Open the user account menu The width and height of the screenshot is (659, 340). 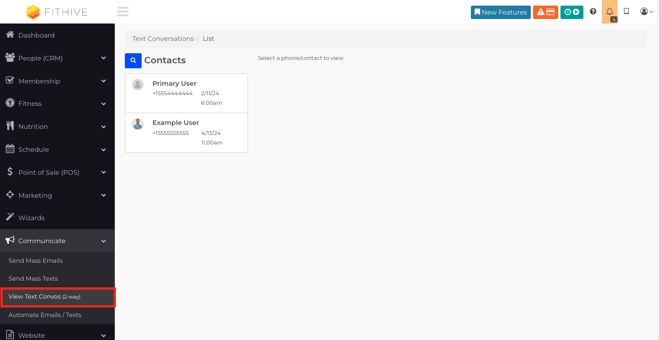coord(646,12)
